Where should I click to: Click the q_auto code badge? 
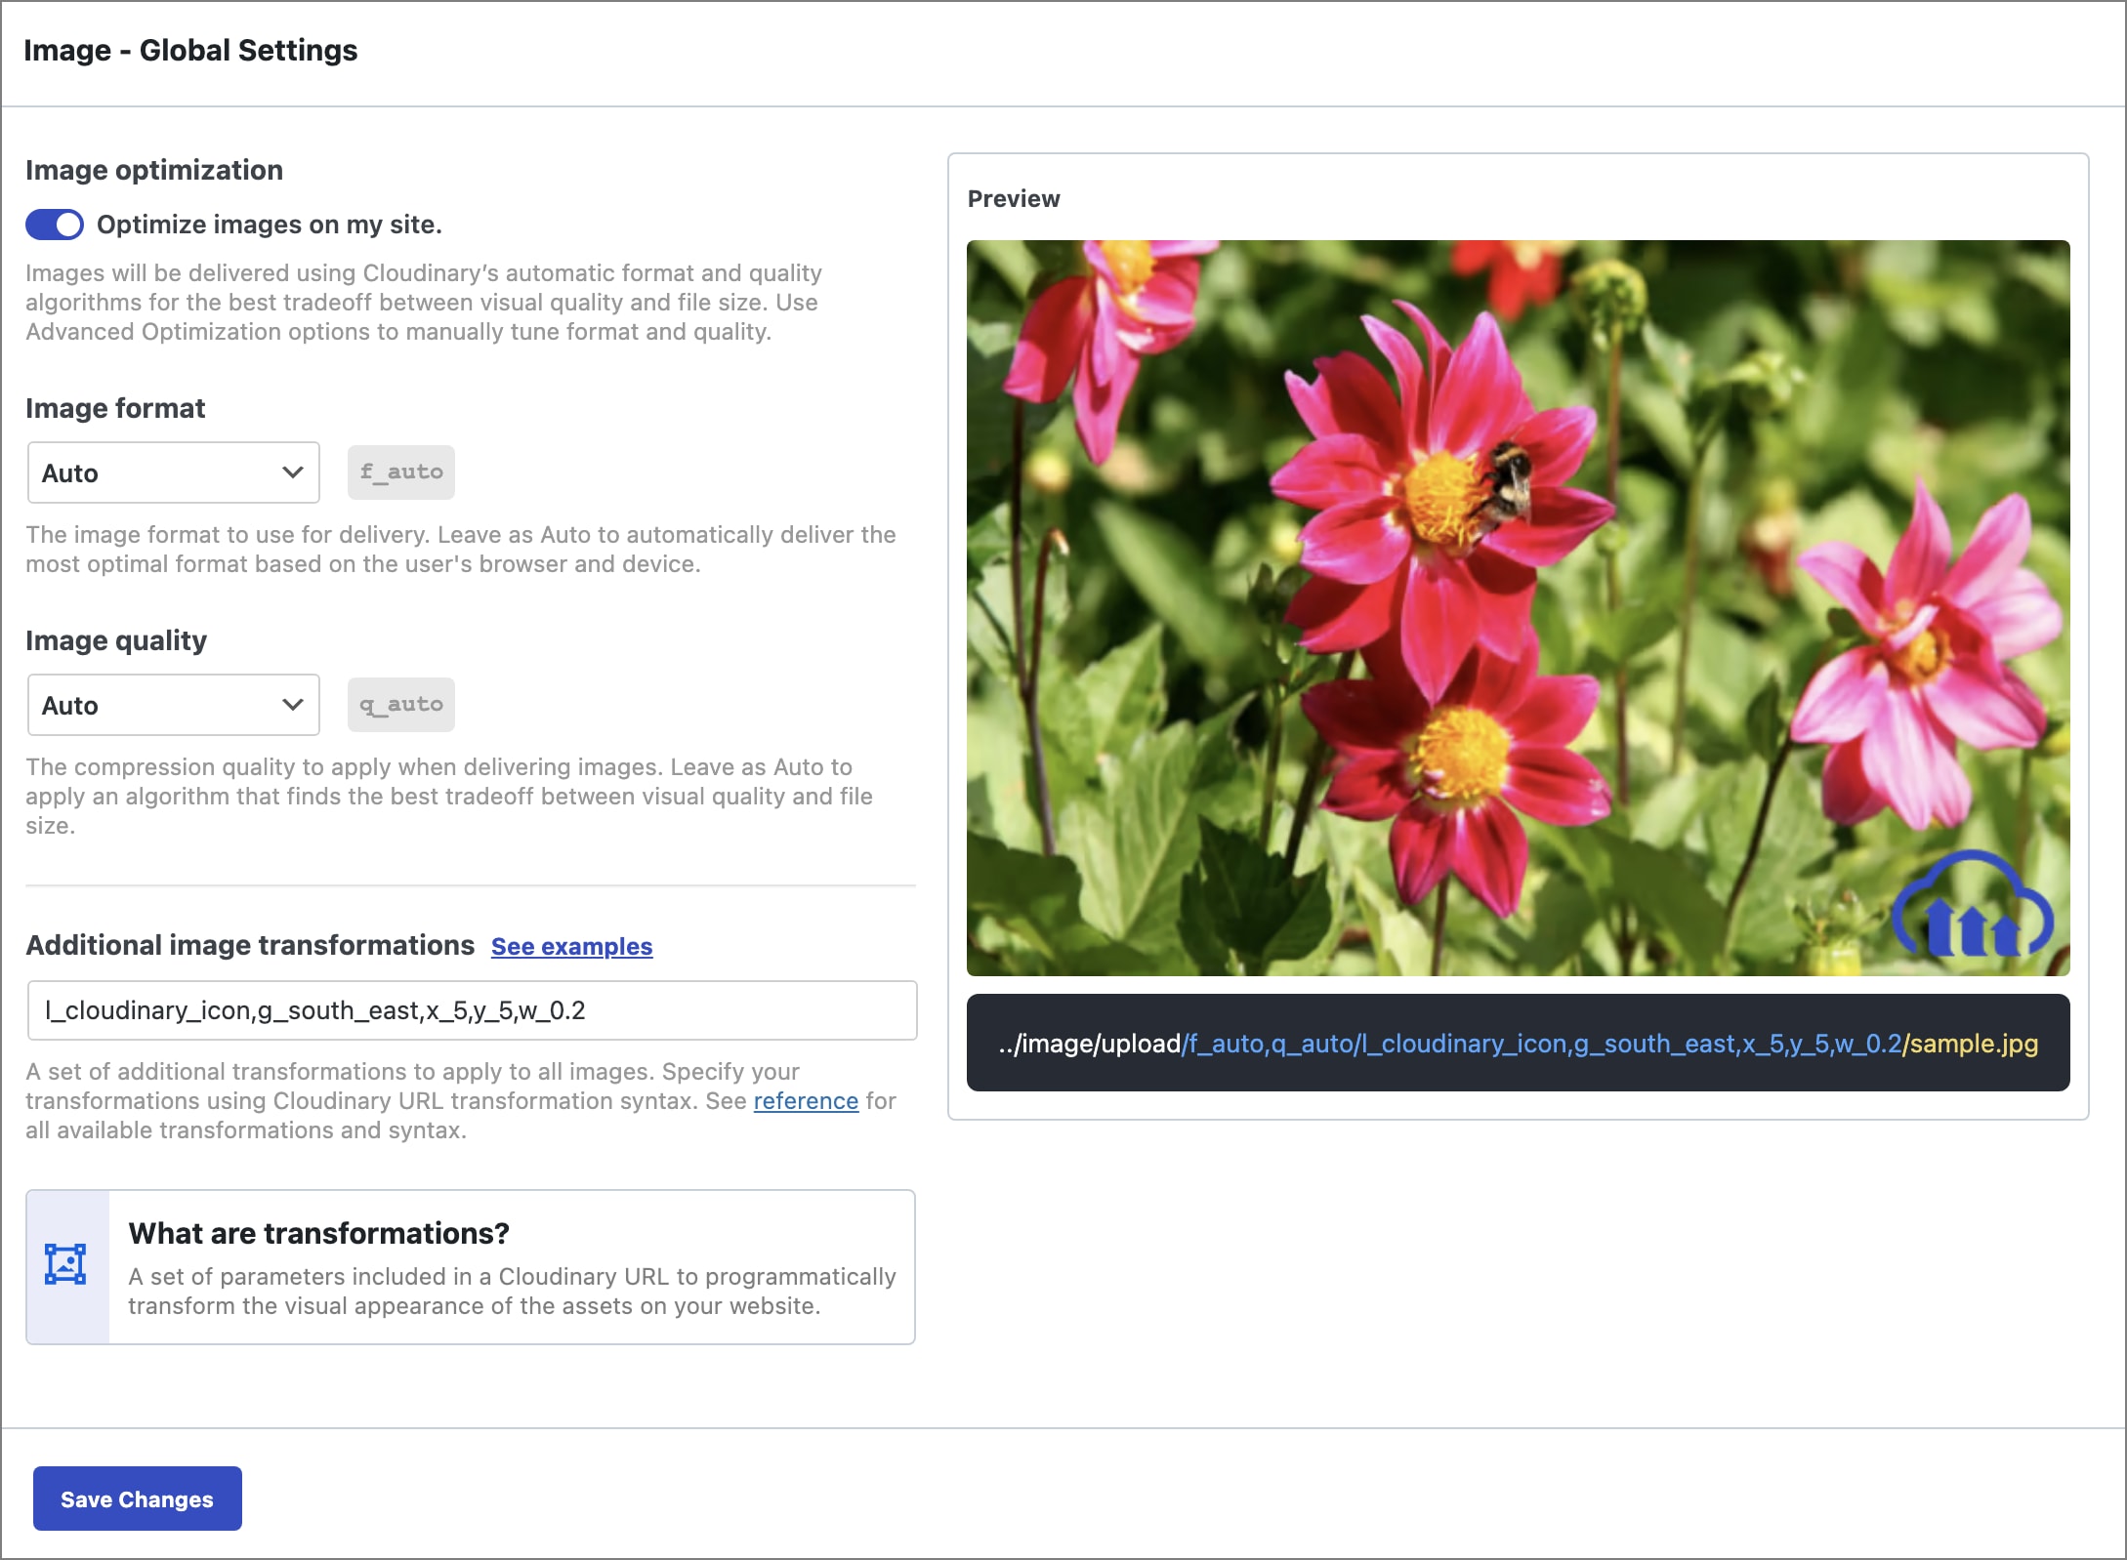tap(401, 705)
